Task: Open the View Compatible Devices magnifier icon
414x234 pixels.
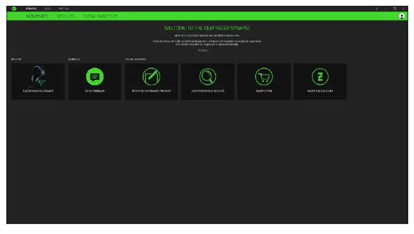Action: coord(208,77)
